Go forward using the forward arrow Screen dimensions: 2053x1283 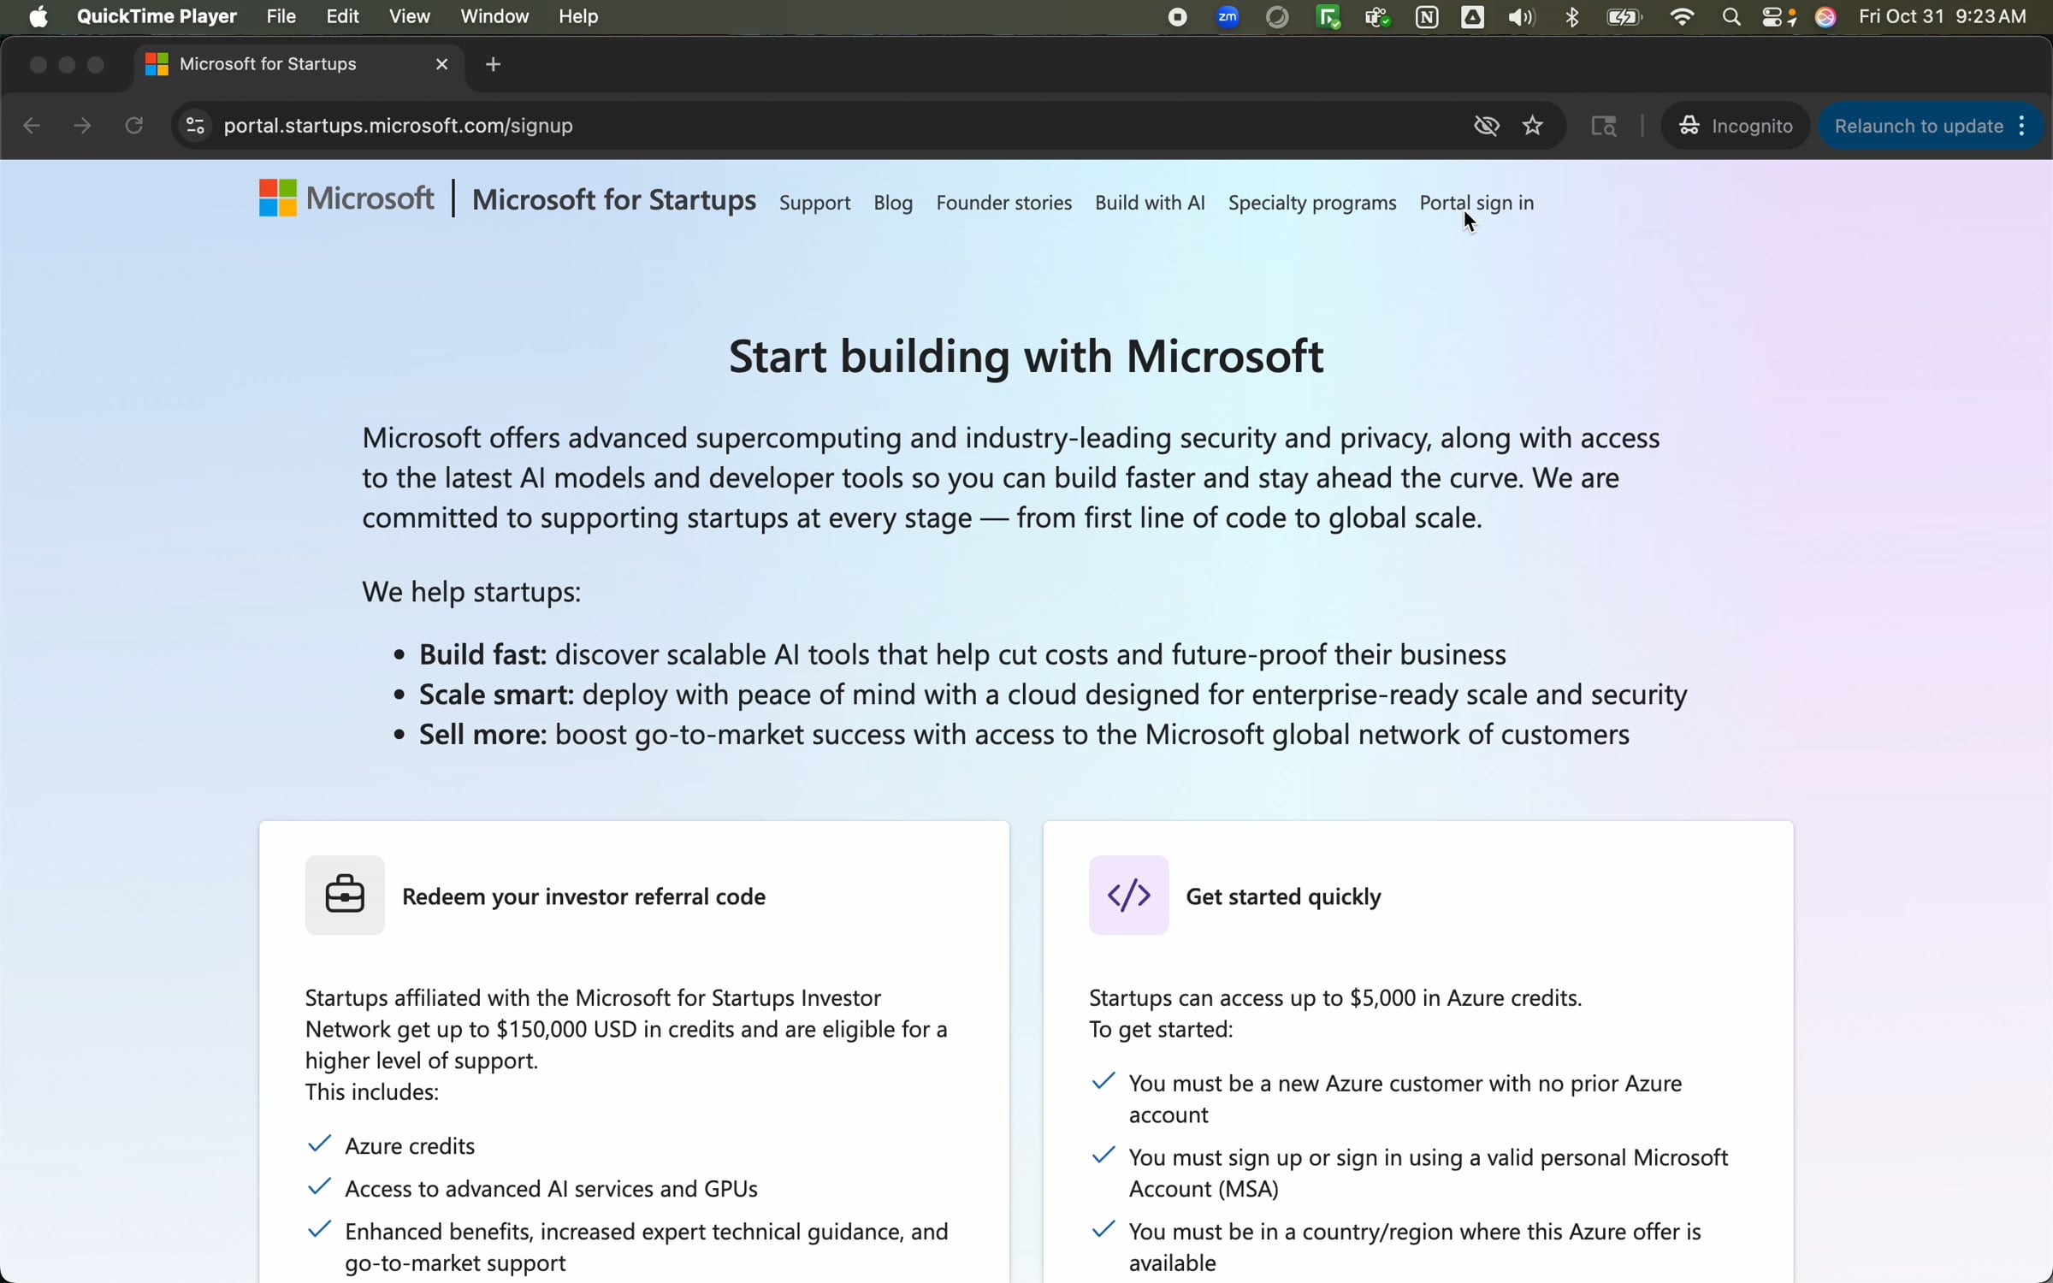82,126
